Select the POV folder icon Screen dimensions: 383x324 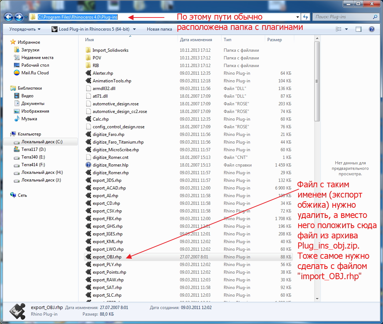pos(88,58)
